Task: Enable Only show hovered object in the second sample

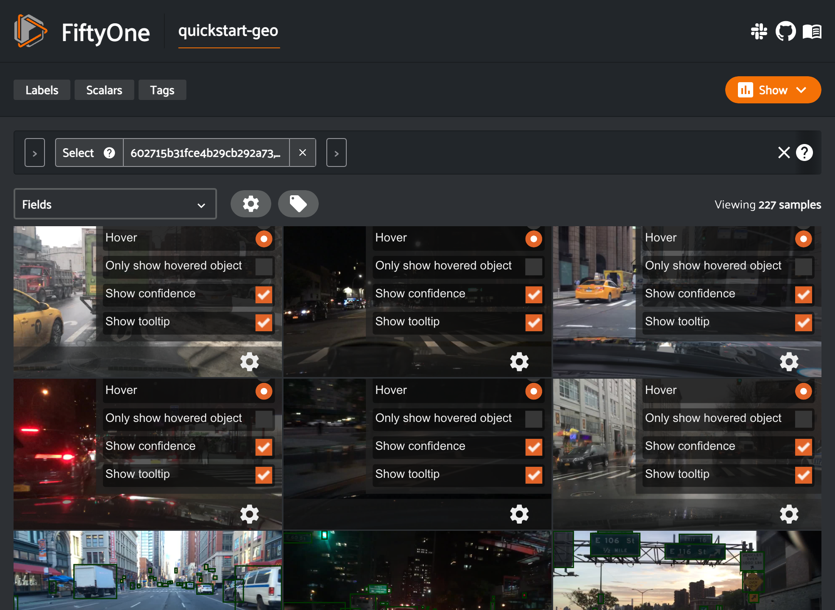Action: tap(533, 266)
